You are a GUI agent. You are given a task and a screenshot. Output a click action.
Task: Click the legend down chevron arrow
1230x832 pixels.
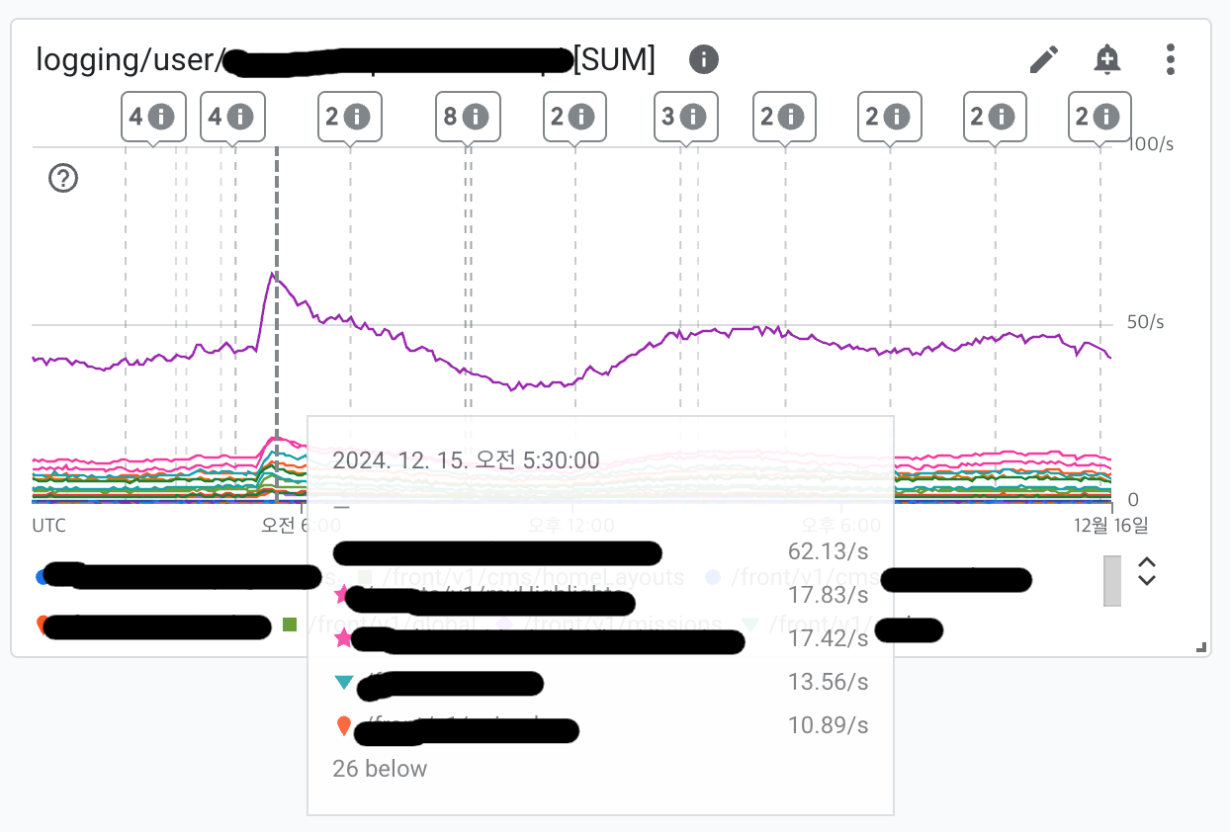(1147, 579)
